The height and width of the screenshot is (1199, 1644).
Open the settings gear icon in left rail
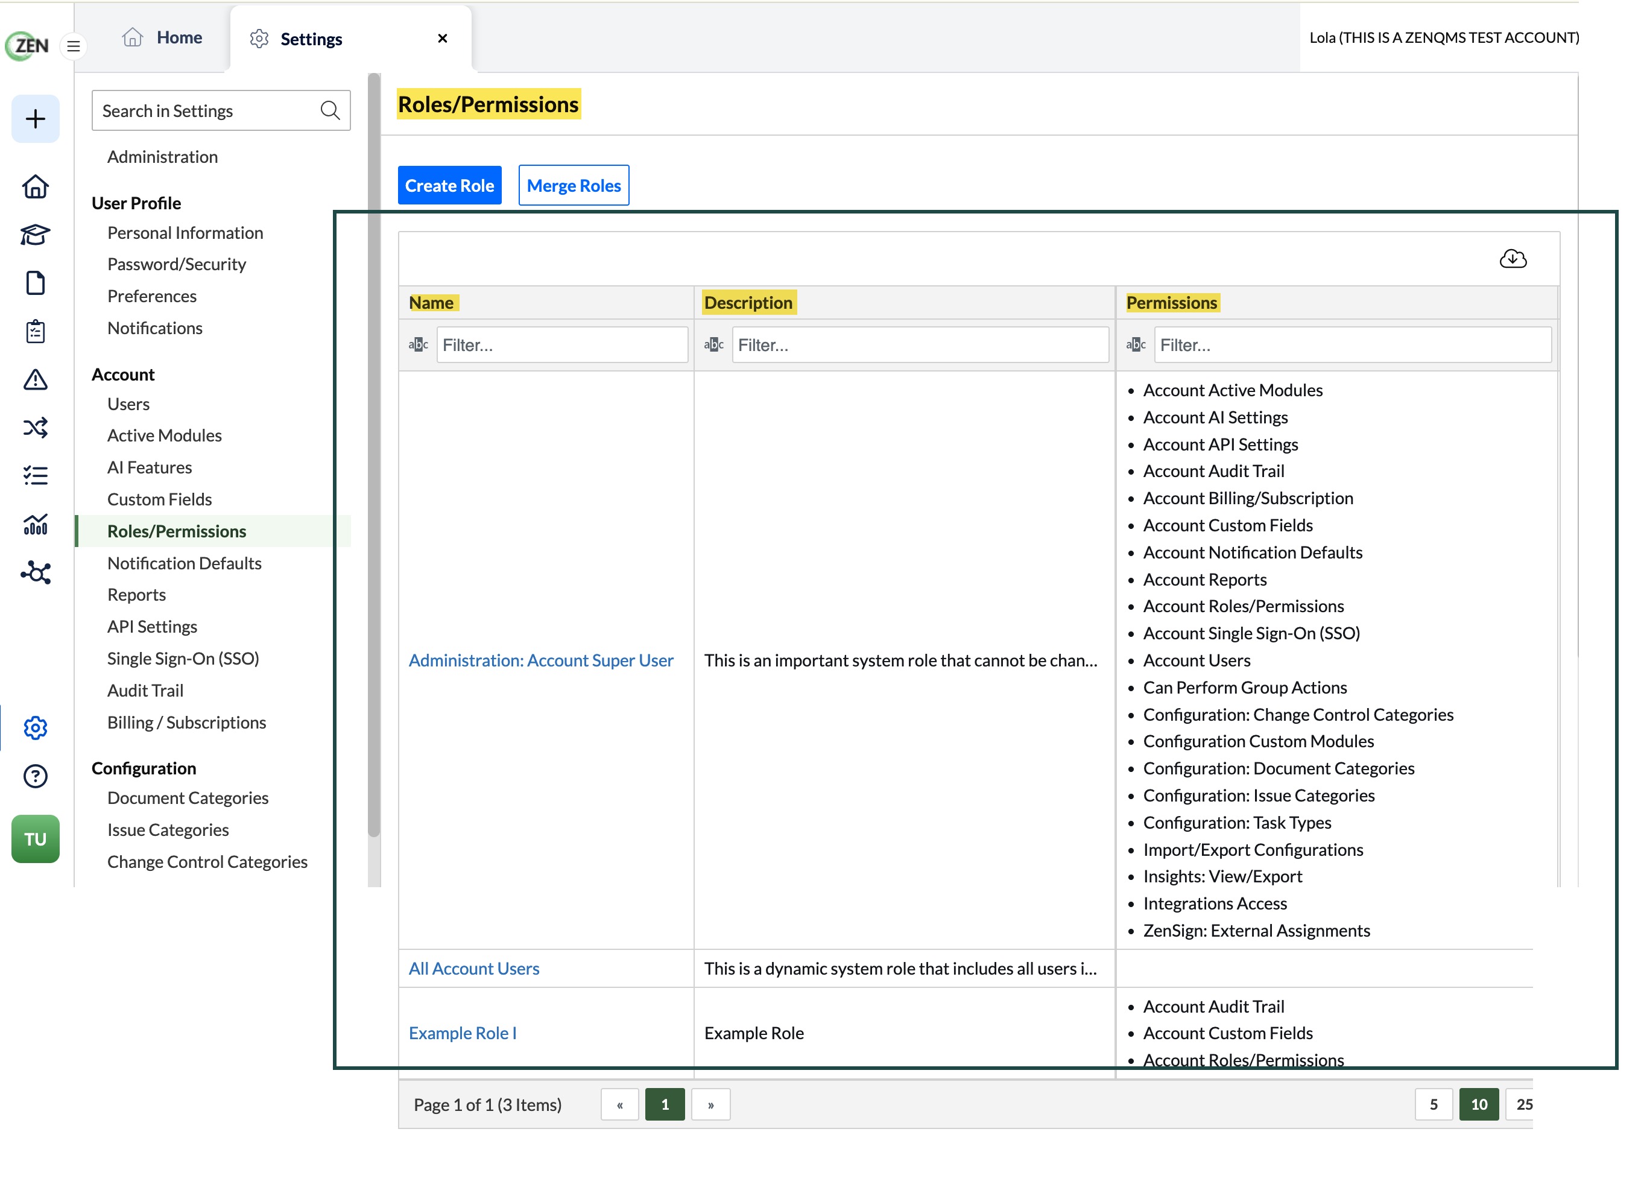pyautogui.click(x=35, y=728)
